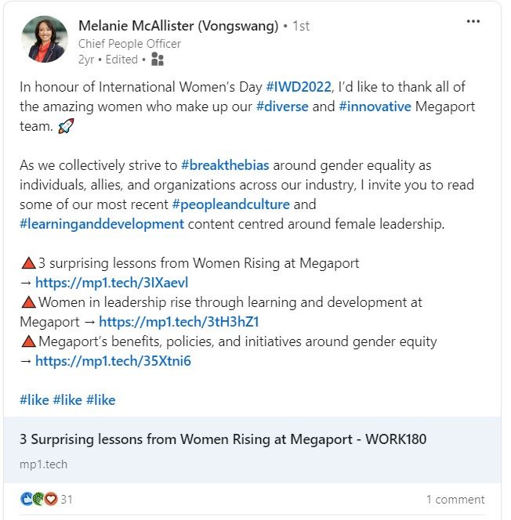Open the WORK180 article preview card title

click(223, 439)
